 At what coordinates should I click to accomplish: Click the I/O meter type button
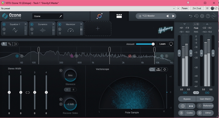[196, 24]
